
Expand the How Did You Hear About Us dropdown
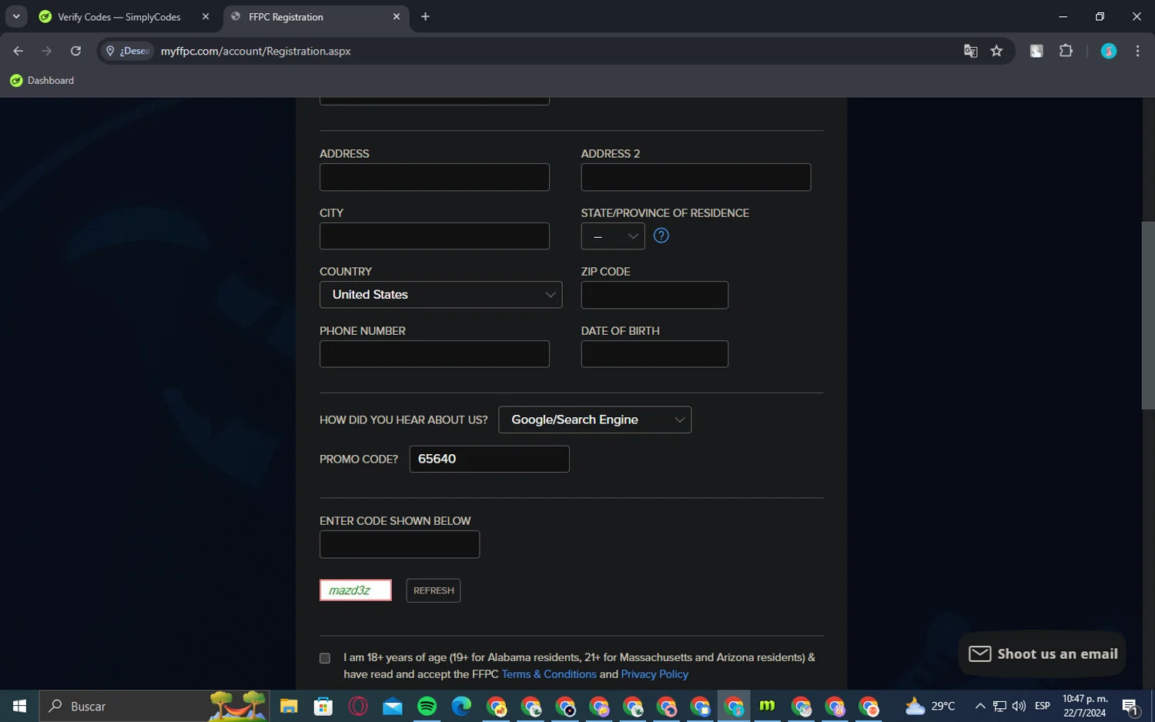[594, 419]
